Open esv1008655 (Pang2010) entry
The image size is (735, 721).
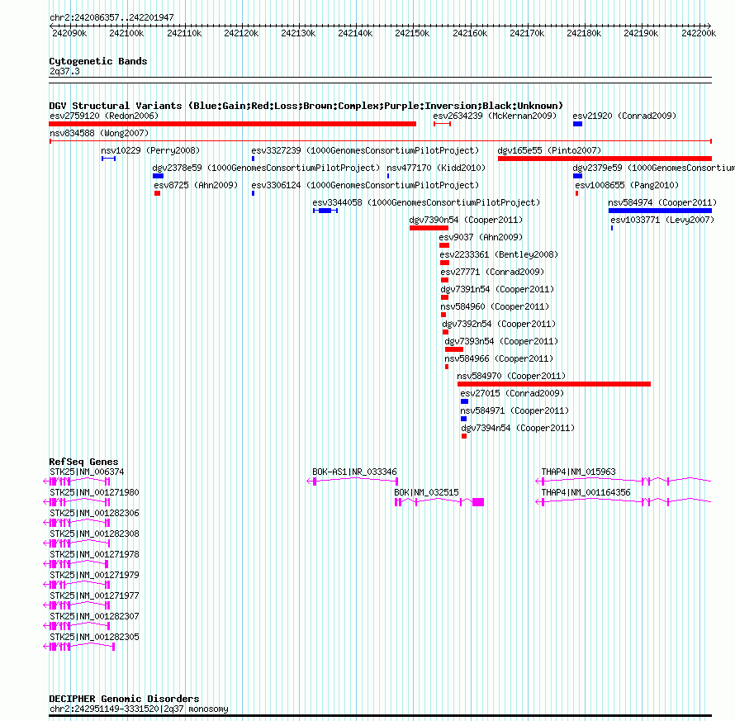[x=627, y=185]
